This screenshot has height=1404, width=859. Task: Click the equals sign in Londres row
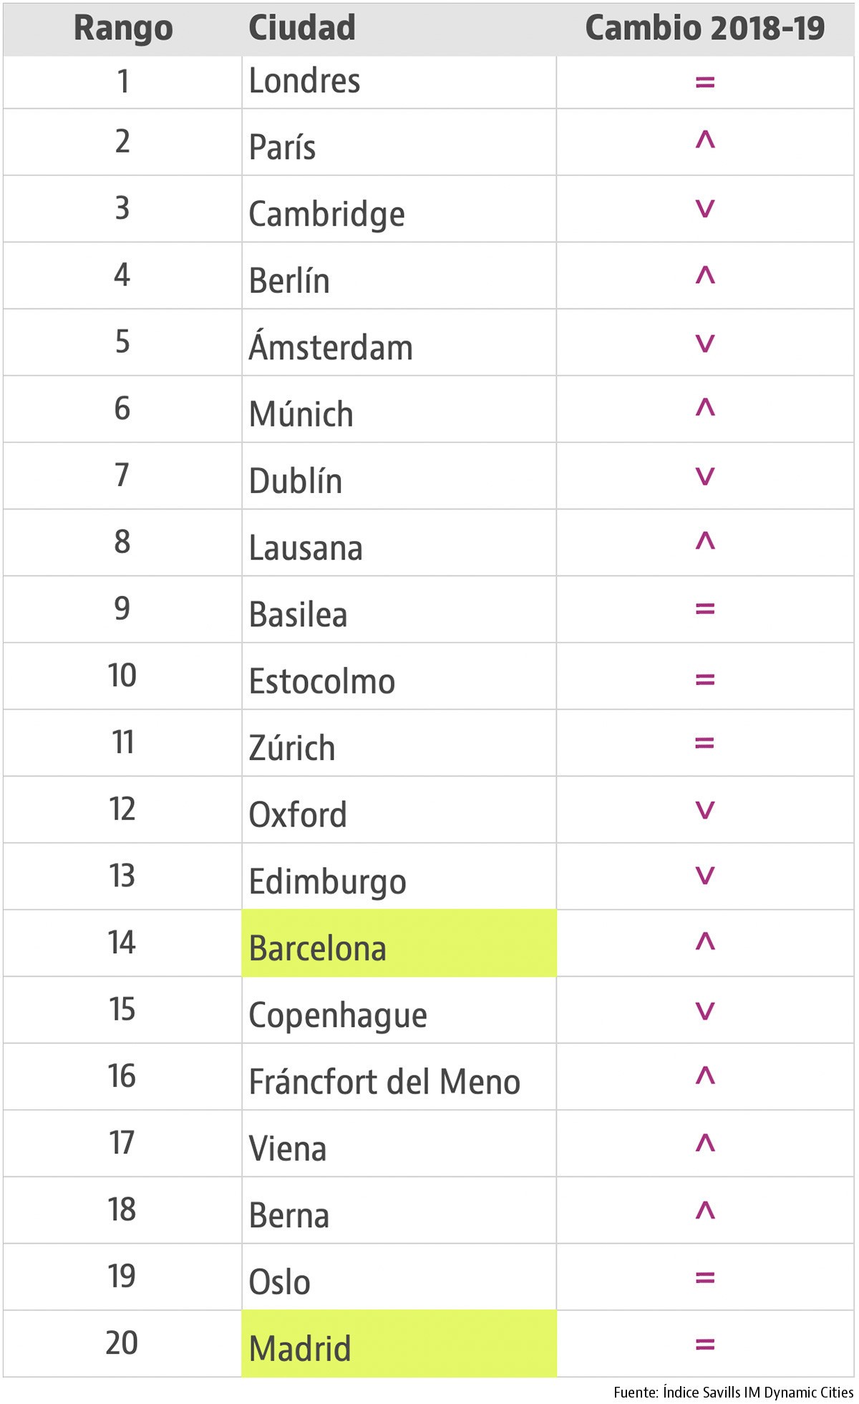[x=705, y=83]
